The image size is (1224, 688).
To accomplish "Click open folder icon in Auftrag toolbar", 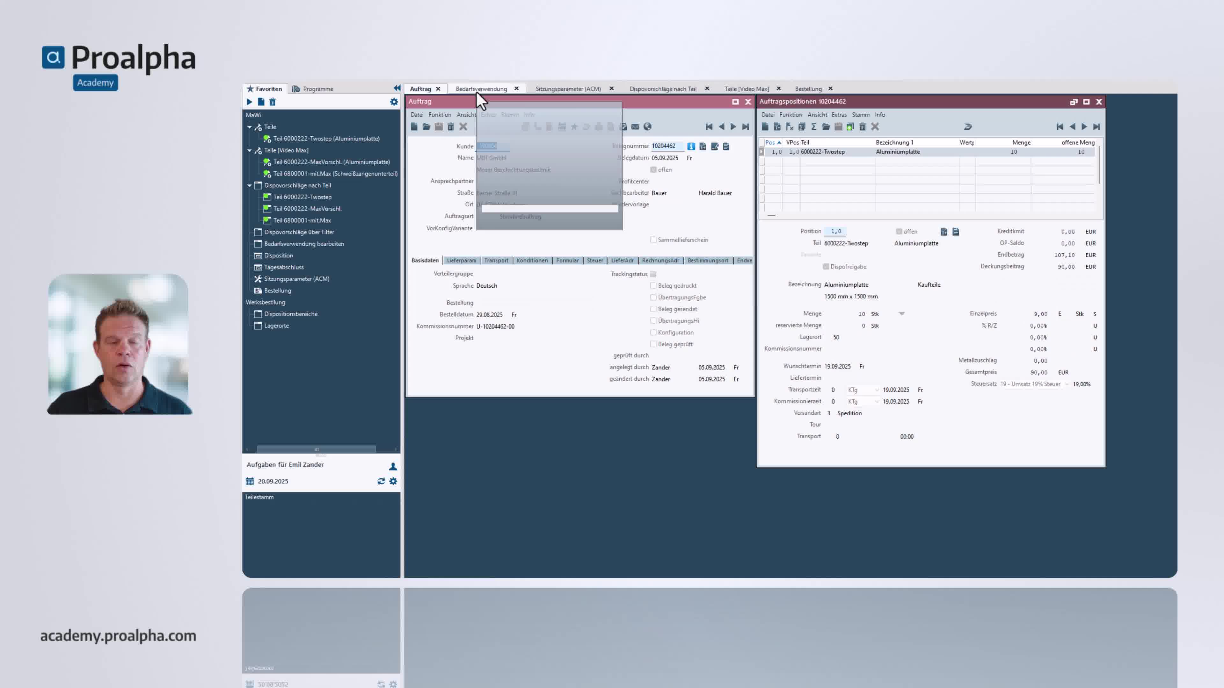I will click(x=426, y=127).
